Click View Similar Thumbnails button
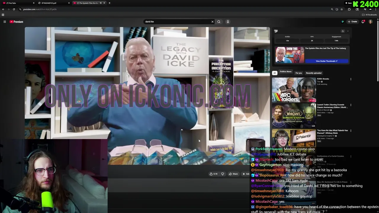 (x=327, y=61)
